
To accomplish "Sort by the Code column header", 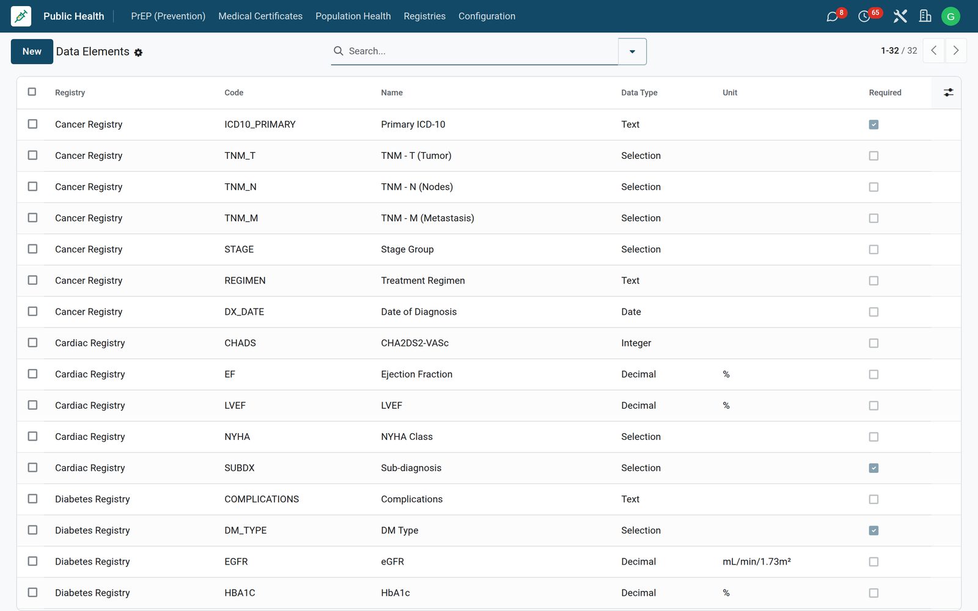I will coord(233,93).
